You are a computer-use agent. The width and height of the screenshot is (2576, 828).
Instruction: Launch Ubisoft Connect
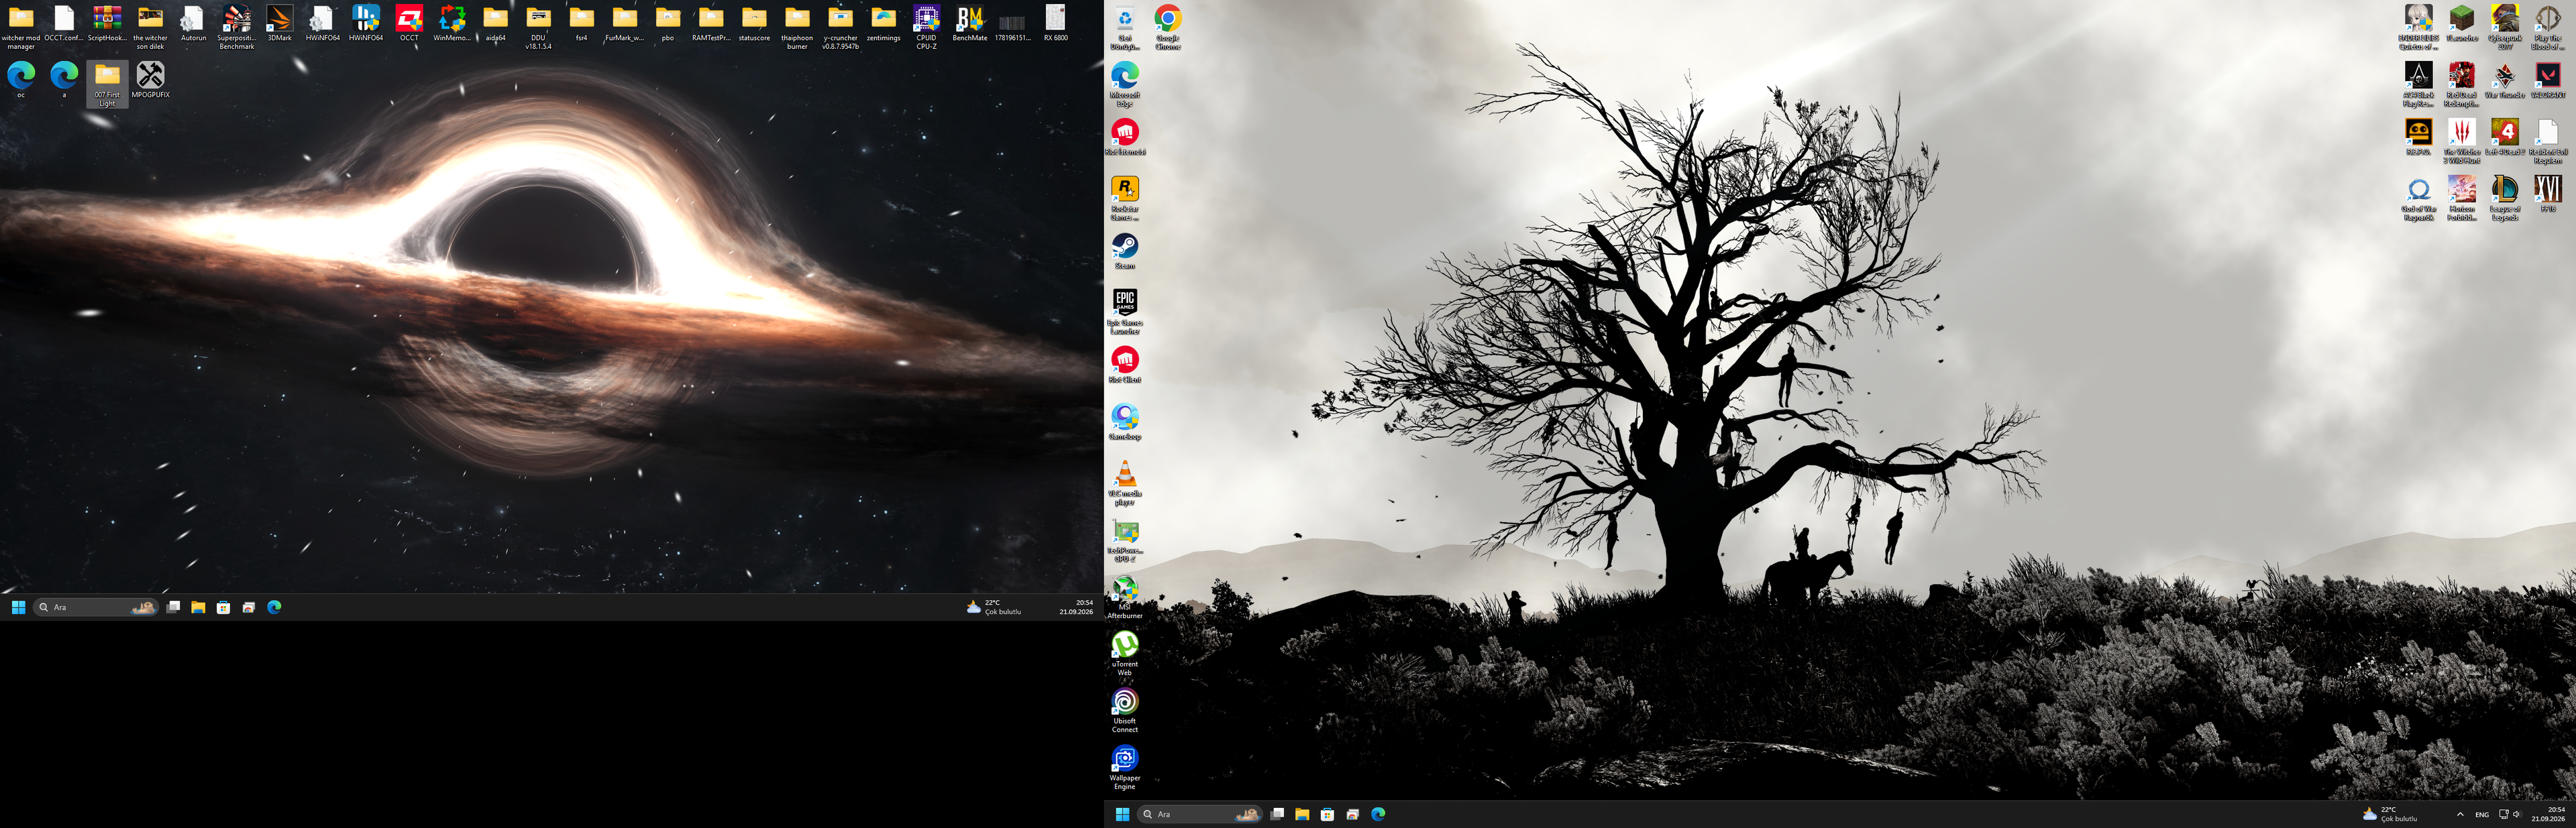click(1125, 711)
